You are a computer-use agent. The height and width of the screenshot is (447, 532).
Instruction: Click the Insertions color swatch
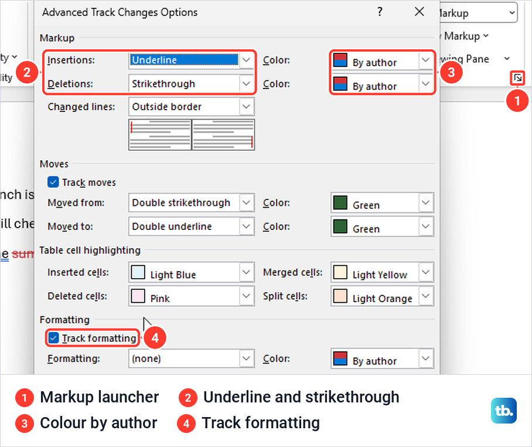[x=340, y=60]
